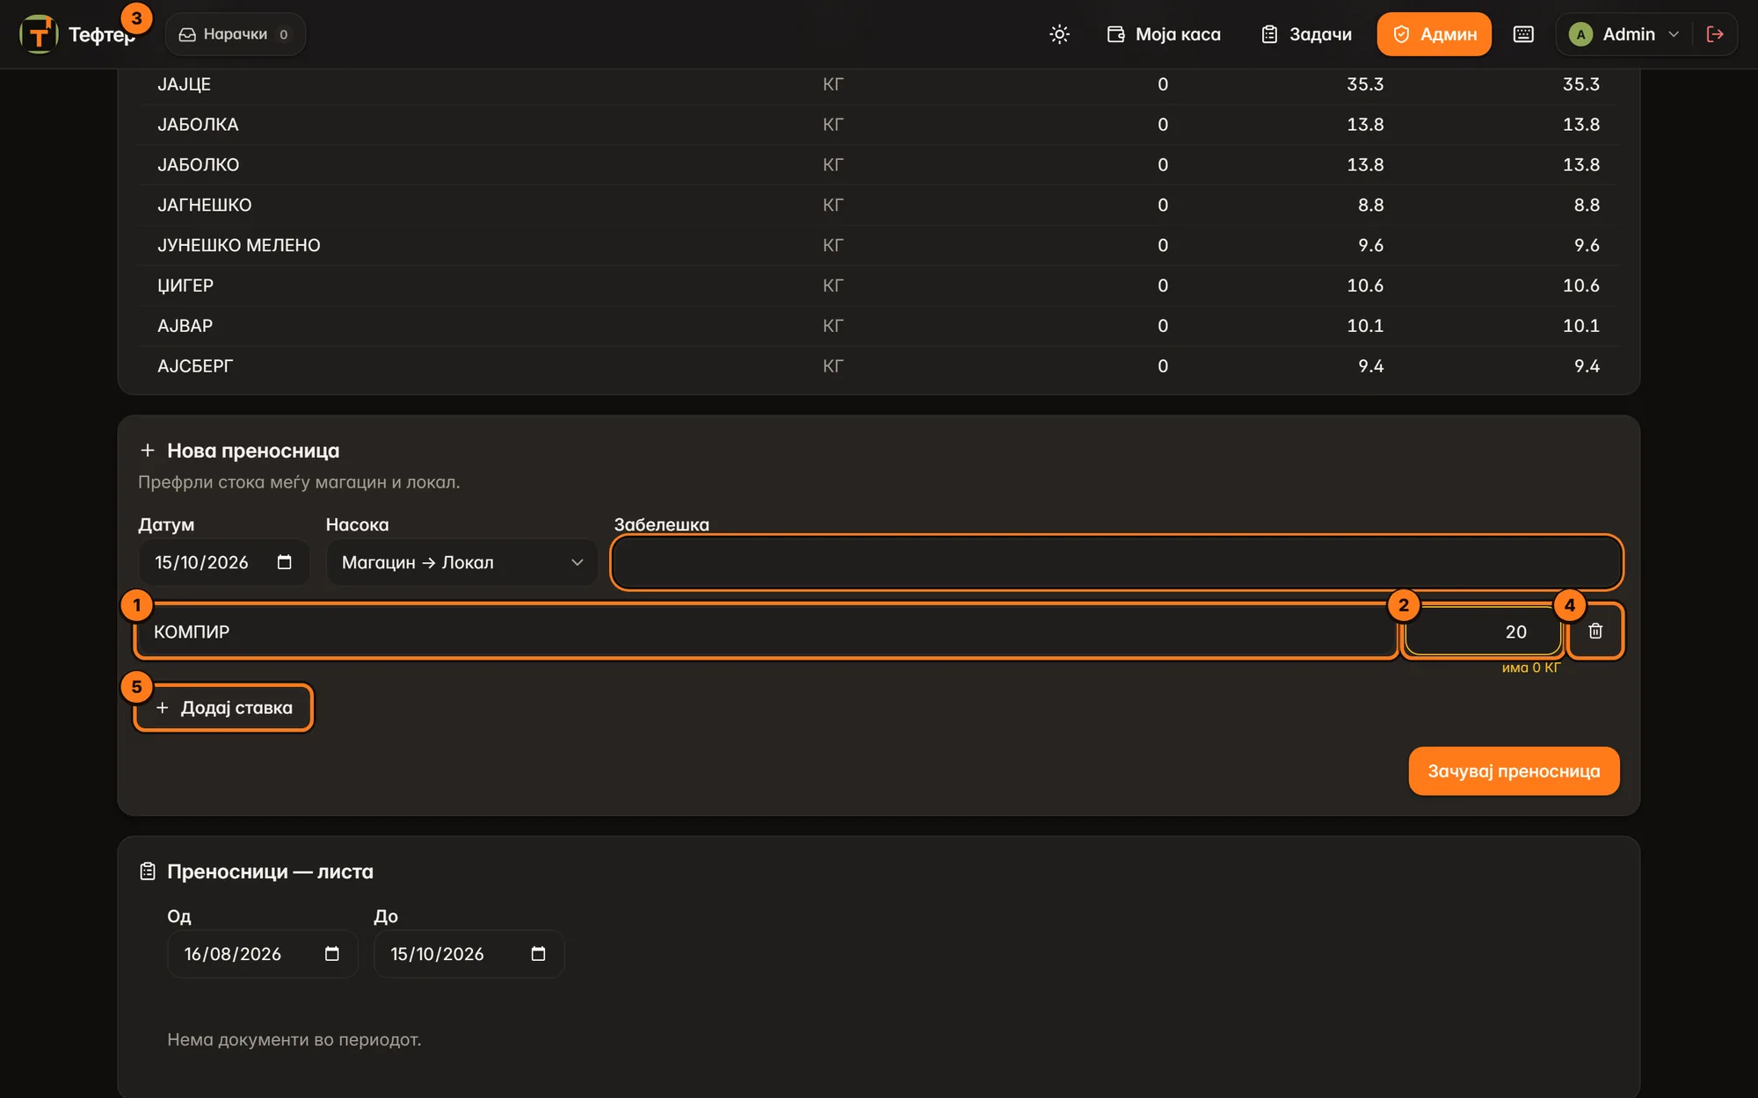Toggle light/dark theme sun icon

coord(1059,34)
